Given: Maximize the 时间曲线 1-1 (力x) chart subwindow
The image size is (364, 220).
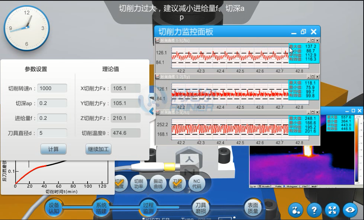Looking at the screenshot, I should [x=313, y=40].
